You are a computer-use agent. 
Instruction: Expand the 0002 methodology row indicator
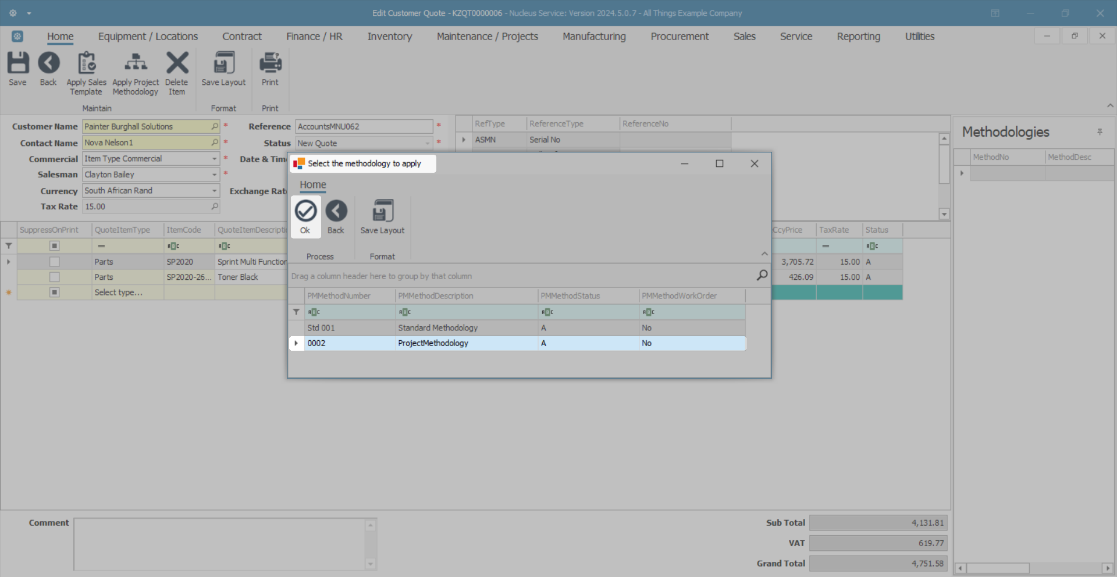[x=296, y=343]
